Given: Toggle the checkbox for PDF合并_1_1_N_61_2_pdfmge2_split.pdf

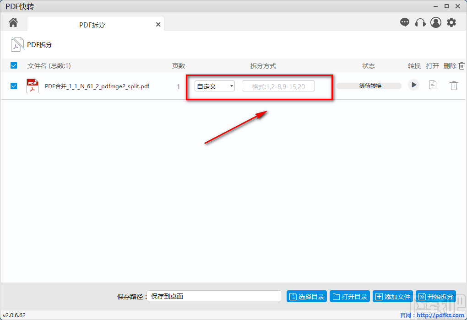Looking at the screenshot, I should pyautogui.click(x=13, y=85).
